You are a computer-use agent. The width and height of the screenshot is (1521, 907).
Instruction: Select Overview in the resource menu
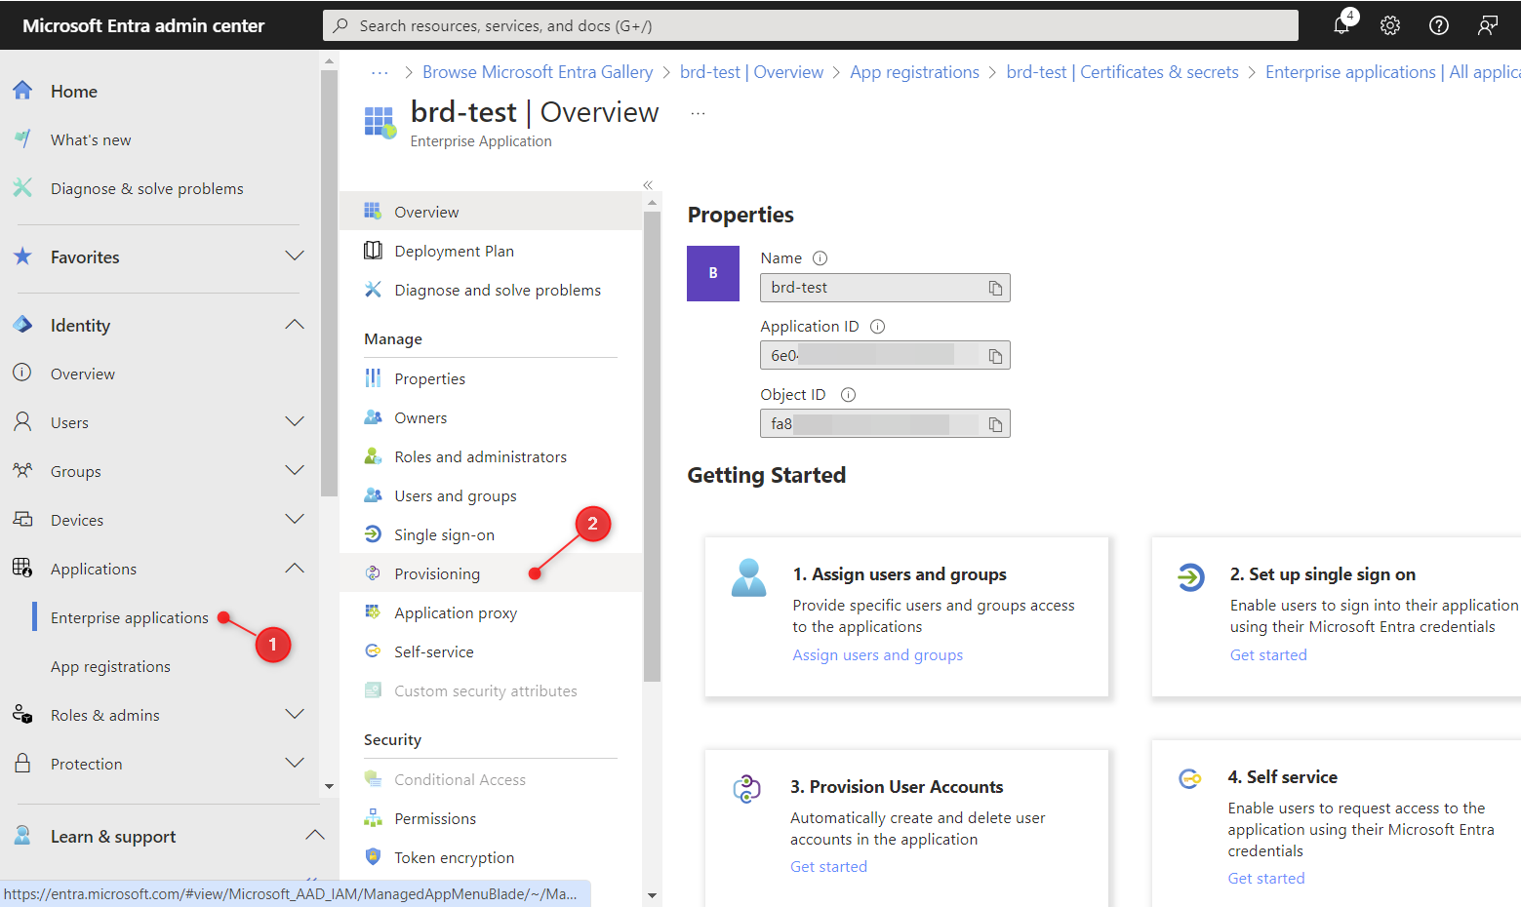pyautogui.click(x=491, y=212)
